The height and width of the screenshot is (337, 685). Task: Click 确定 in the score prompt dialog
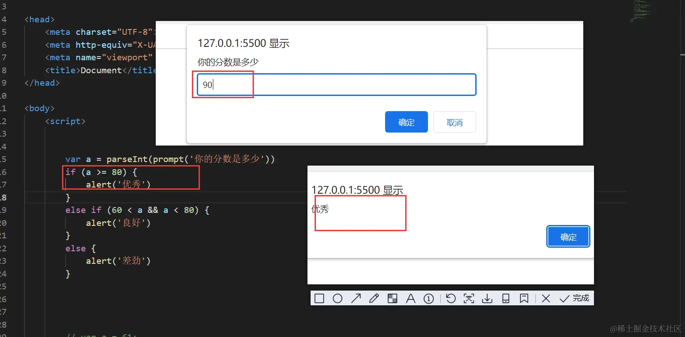click(x=407, y=122)
